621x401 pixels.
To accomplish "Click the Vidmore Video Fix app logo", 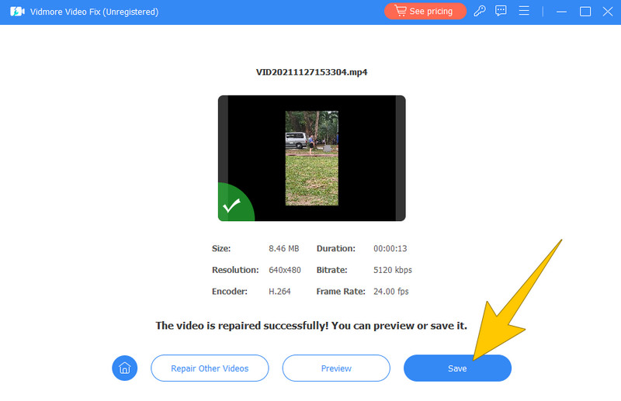I will pyautogui.click(x=17, y=12).
